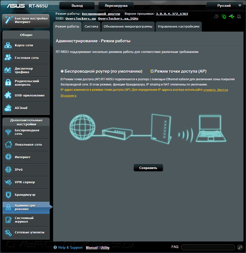
Task: Open the Обновление микропрограммы tab
Action: 128,26
